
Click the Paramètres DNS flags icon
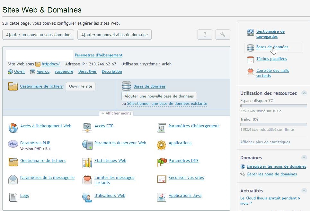pos(161,162)
